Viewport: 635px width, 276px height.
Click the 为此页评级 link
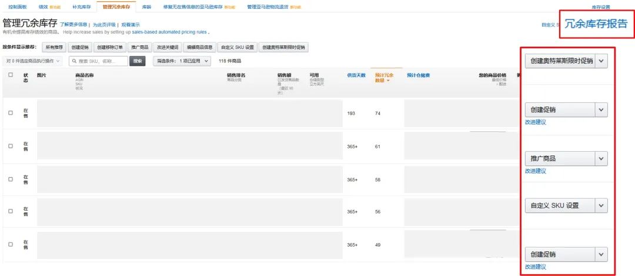(104, 25)
